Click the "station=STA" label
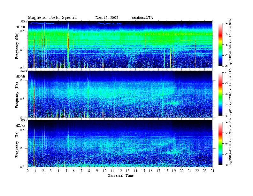 click(142, 18)
